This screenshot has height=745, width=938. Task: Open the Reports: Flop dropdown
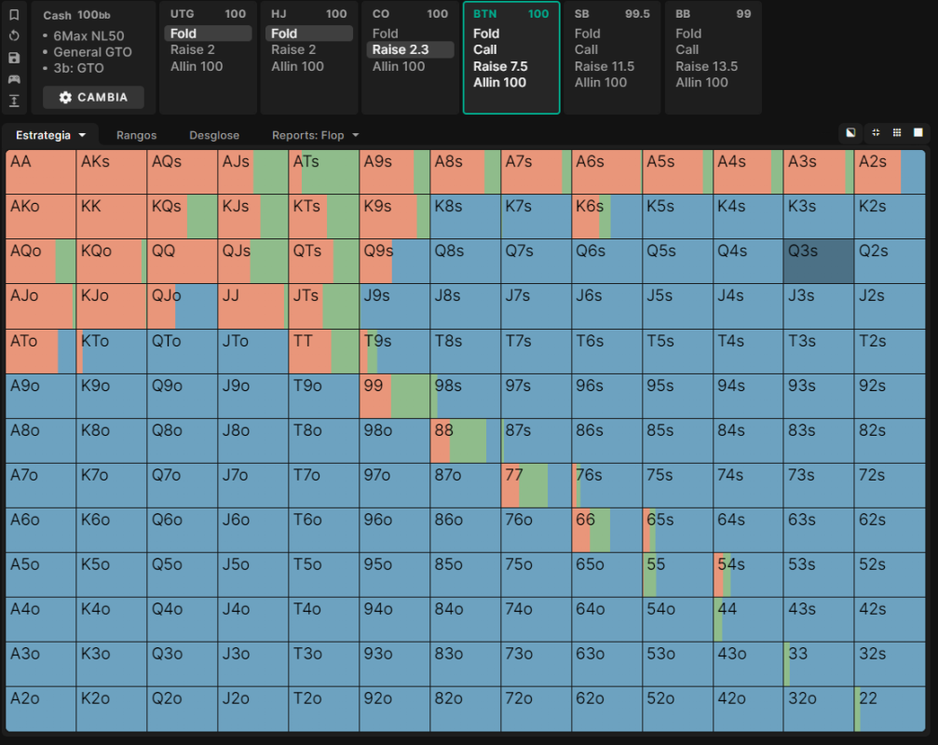(315, 135)
